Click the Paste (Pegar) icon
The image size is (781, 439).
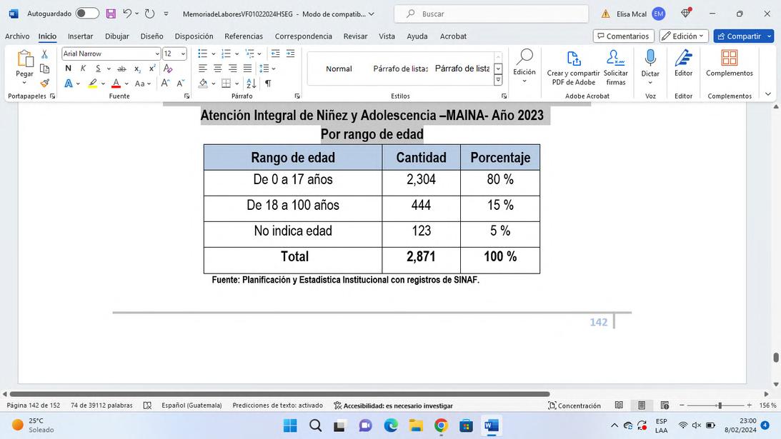(x=24, y=59)
